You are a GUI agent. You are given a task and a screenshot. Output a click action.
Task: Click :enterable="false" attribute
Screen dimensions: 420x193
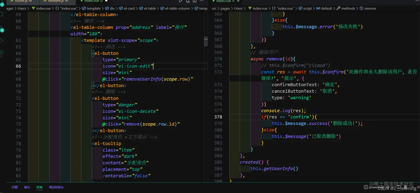click(126, 176)
